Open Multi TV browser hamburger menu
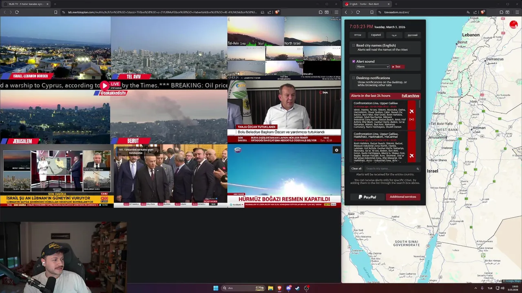Screen dimensions: 522x293 coord(336,12)
